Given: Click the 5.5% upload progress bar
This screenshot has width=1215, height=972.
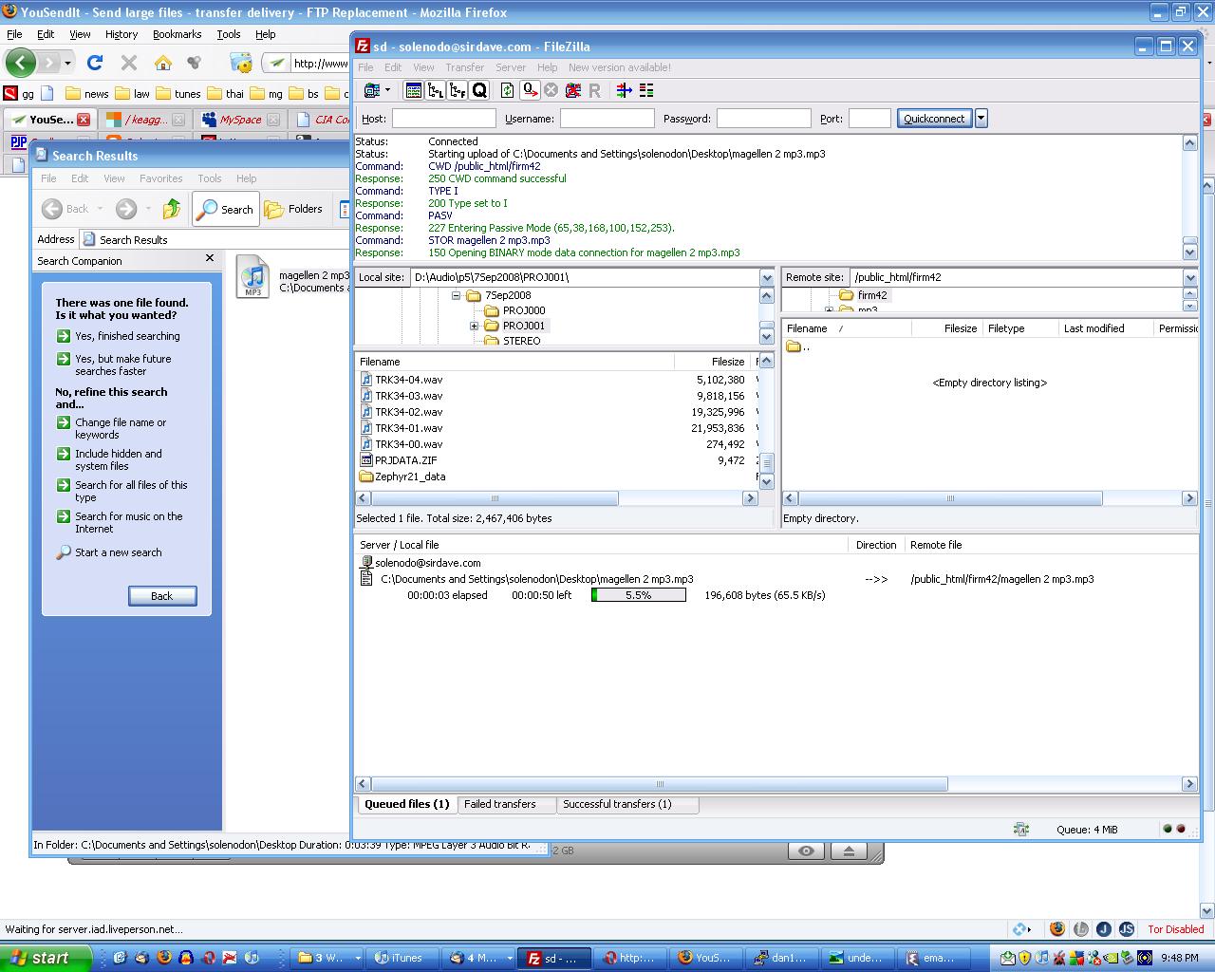Looking at the screenshot, I should (x=638, y=595).
